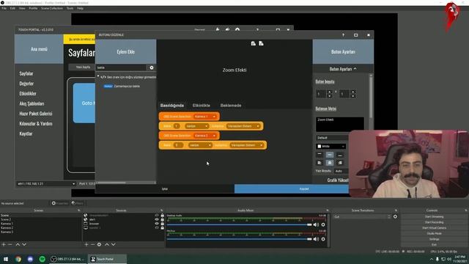Open Varsayılan Zaman dropdown in second action row
Viewport: 469px width, 264px height.
(x=243, y=126)
